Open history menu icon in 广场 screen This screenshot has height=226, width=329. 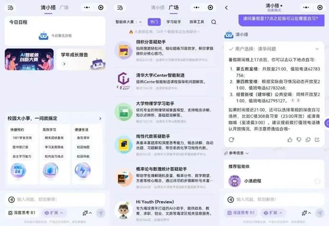coord(120,8)
